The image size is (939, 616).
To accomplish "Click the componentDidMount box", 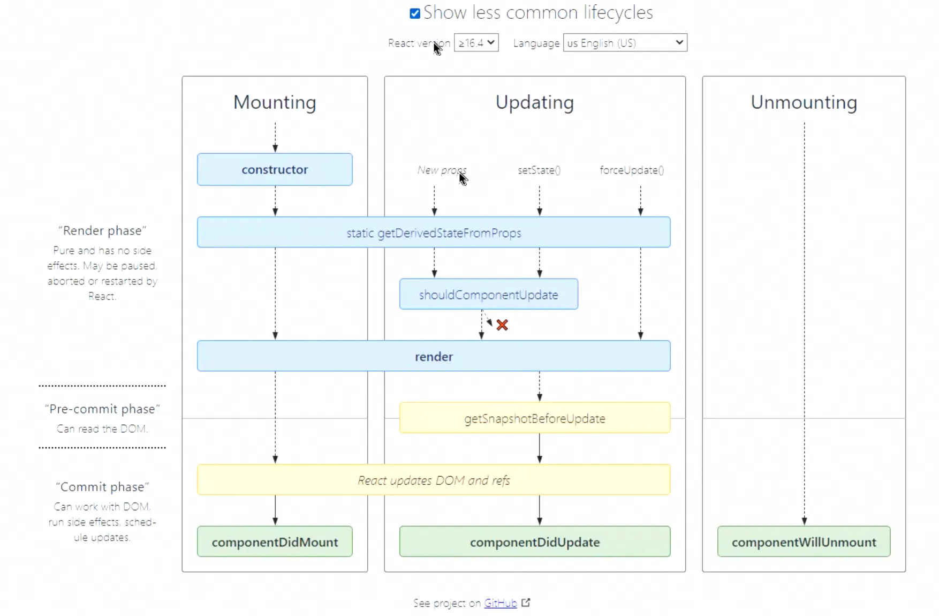I will click(x=275, y=542).
